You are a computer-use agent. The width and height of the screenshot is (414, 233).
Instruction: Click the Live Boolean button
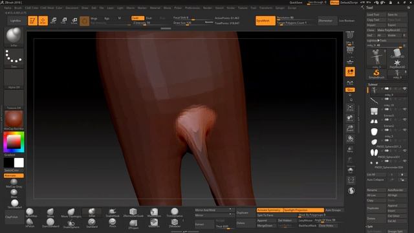coord(347,21)
